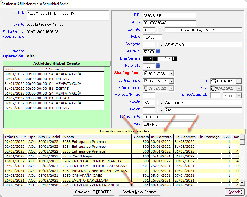This screenshot has height=197, width=247.
Task: Click the País field ESPAÑA
Action: 169,124
